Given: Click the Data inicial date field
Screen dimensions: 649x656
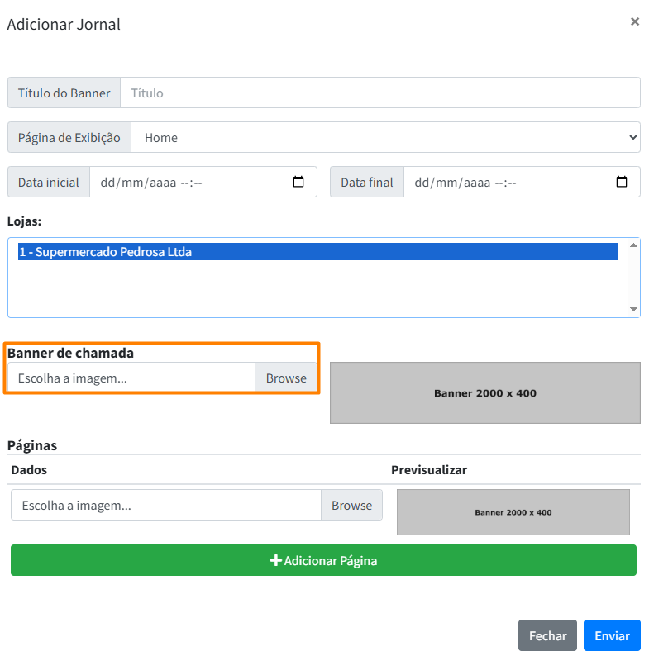Looking at the screenshot, I should 190,183.
